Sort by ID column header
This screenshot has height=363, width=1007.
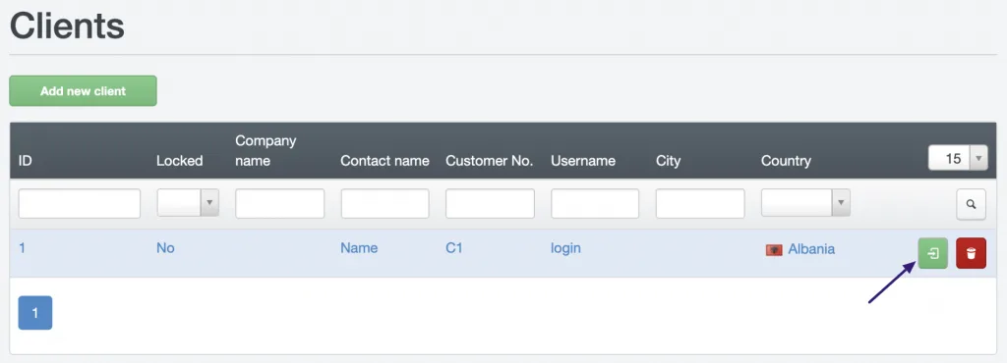[25, 161]
